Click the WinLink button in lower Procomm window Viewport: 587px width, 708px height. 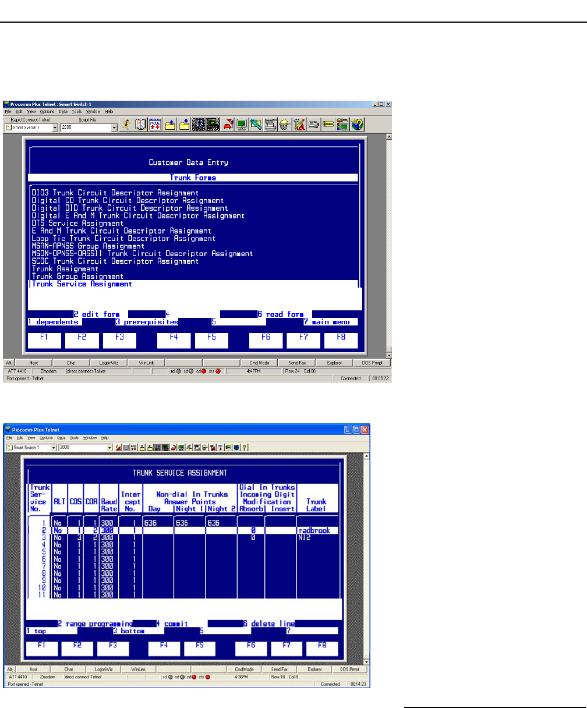(x=139, y=670)
